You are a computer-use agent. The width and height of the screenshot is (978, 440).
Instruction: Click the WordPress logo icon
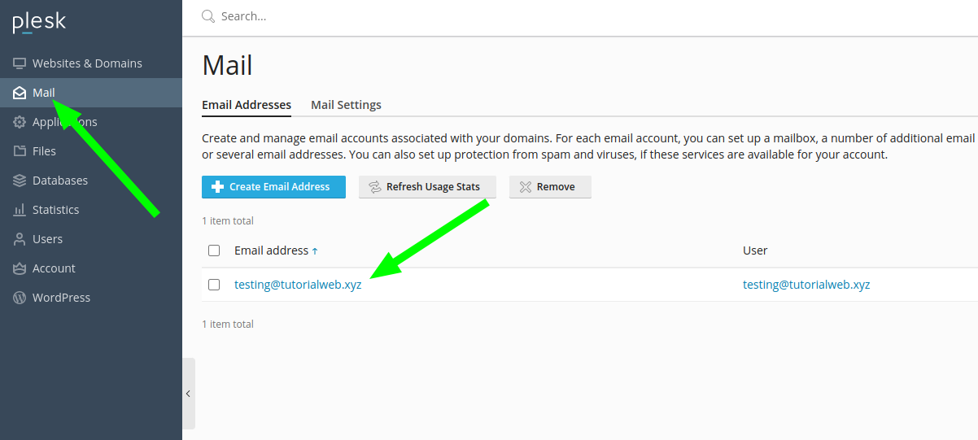19,298
